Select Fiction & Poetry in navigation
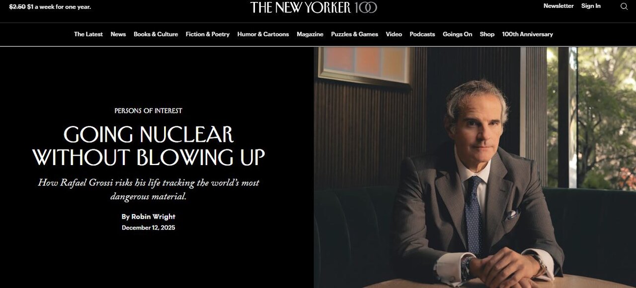This screenshot has width=636, height=288. [x=208, y=34]
